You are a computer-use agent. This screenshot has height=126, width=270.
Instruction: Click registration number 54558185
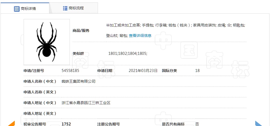70,71
